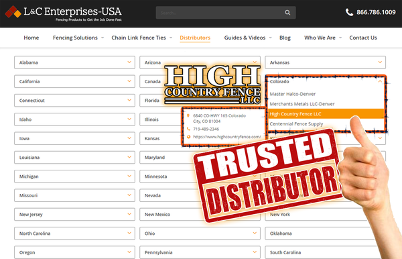402x259 pixels.
Task: Open the highcountryfence.com website link
Action: pyautogui.click(x=227, y=137)
